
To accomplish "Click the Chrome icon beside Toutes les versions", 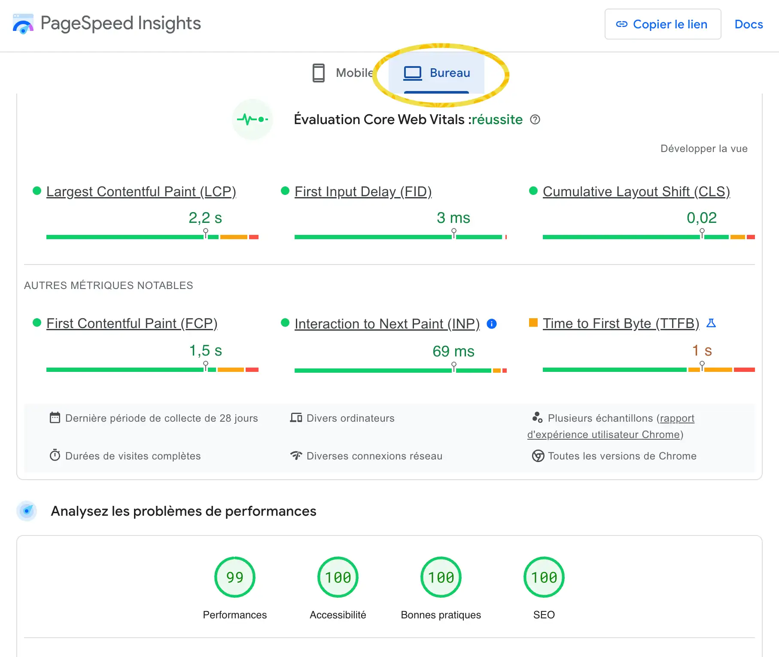I will tap(538, 456).
